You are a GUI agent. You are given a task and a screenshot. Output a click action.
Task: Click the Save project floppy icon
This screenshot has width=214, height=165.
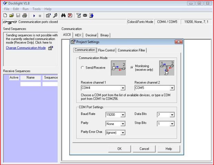[x=18, y=16]
